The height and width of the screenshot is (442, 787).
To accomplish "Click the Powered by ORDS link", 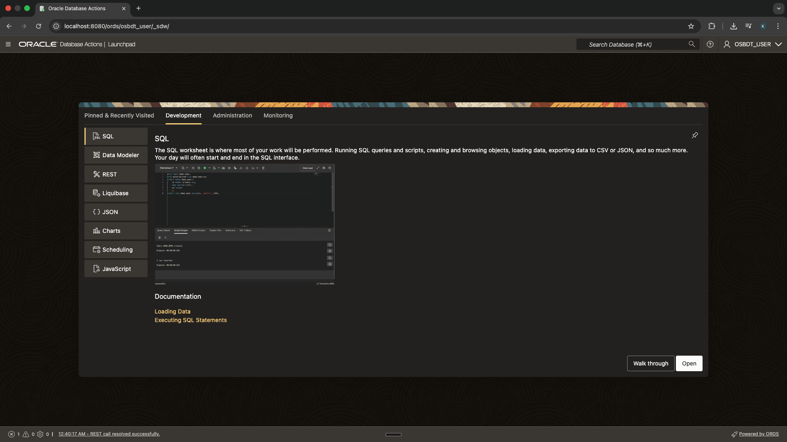I will click(x=759, y=434).
